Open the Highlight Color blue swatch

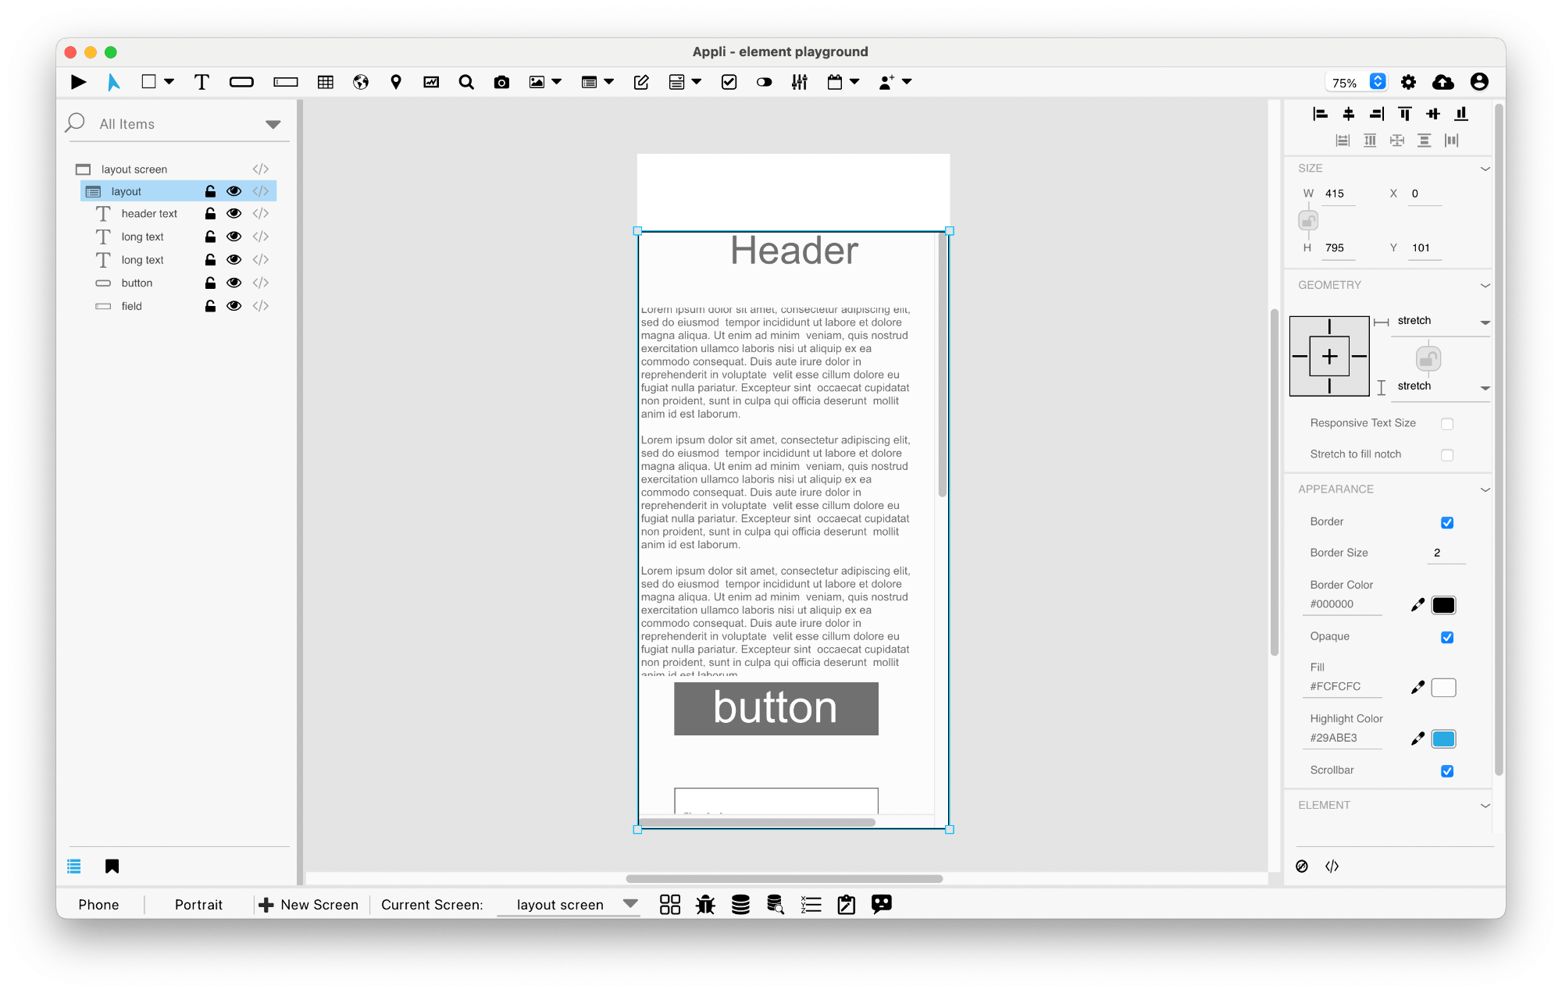(1443, 739)
